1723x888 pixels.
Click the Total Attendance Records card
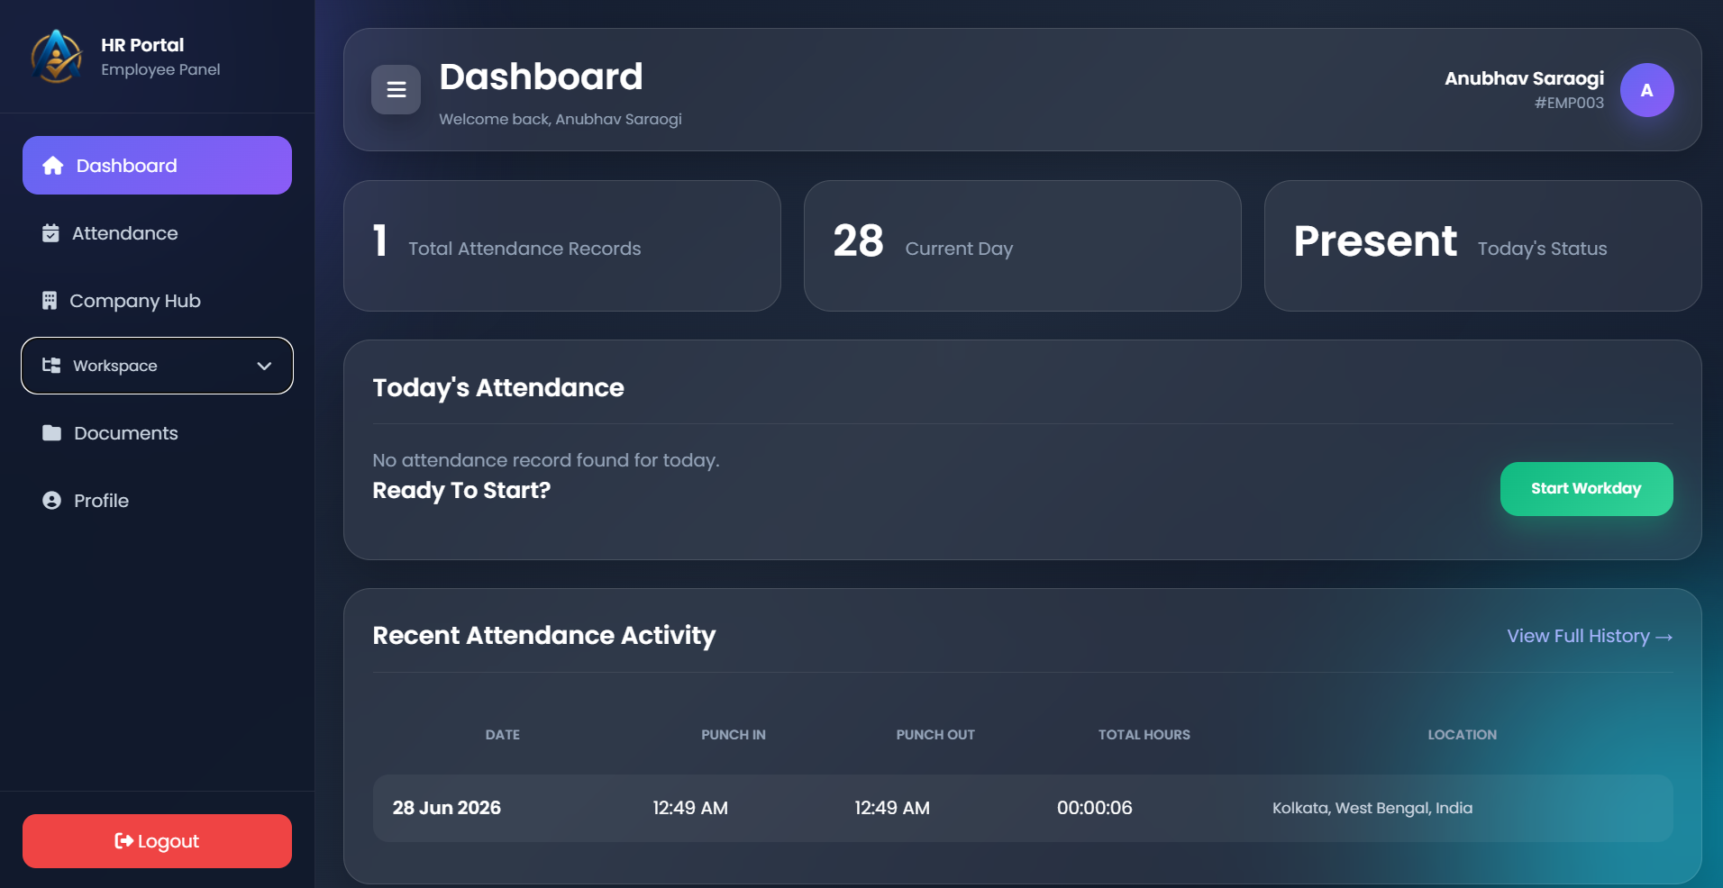tap(561, 246)
